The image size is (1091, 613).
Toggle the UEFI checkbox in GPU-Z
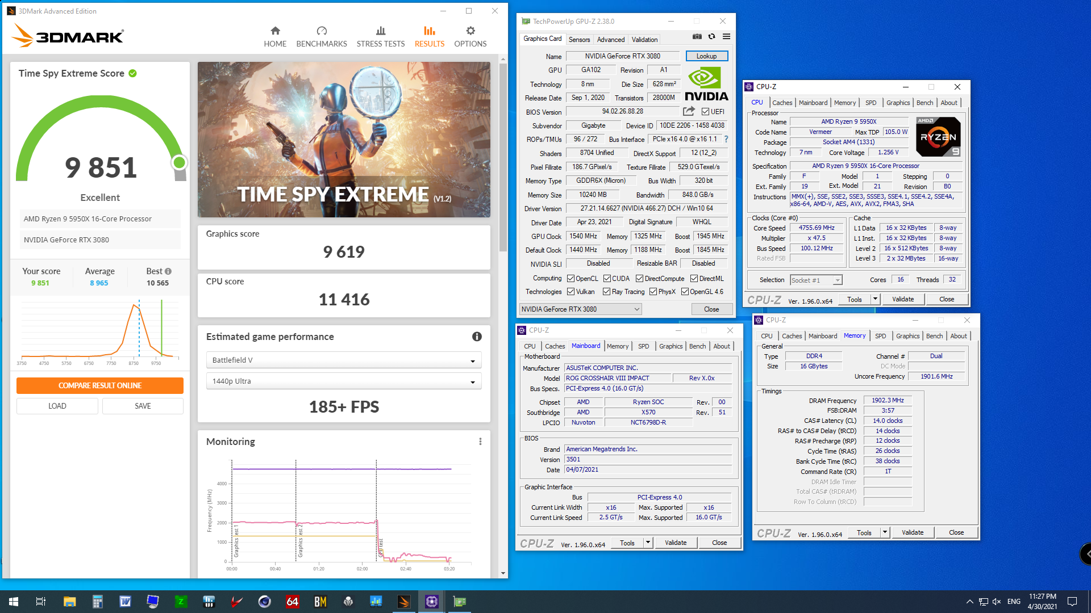(705, 112)
